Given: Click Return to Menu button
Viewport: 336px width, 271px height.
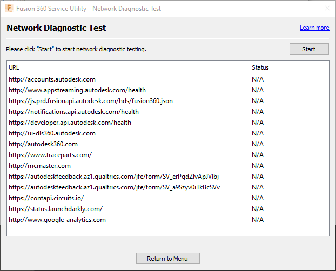Looking at the screenshot, I should tap(168, 259).
